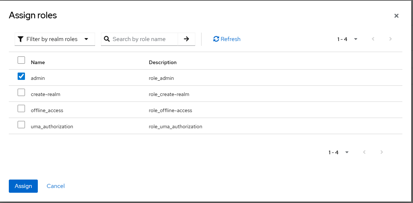Go to previous page in top pagination
This screenshot has width=413, height=203.
click(373, 39)
